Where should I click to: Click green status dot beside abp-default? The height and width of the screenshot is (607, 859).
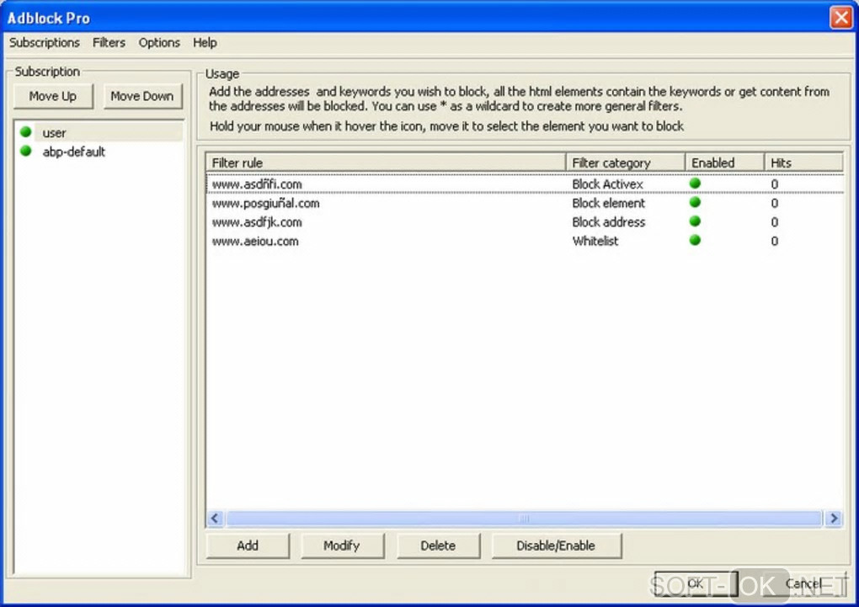[25, 151]
